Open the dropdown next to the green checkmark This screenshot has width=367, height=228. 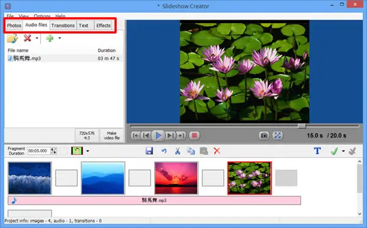click(343, 151)
